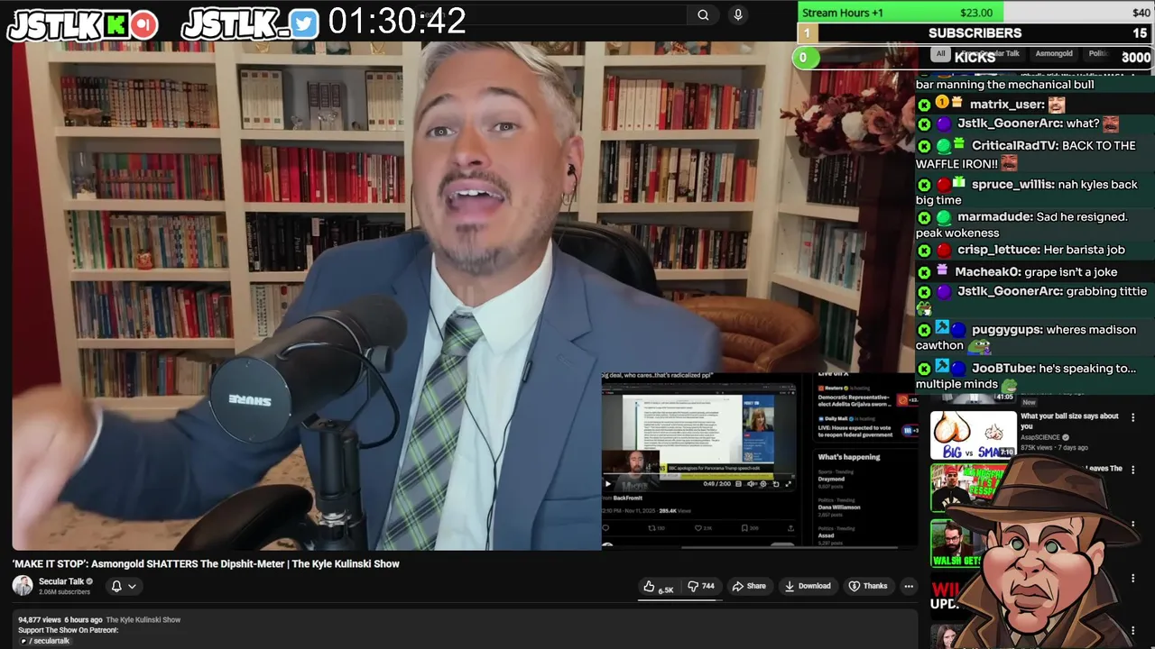1155x649 pixels.
Task: Click the voice search microphone icon
Action: pyautogui.click(x=738, y=14)
